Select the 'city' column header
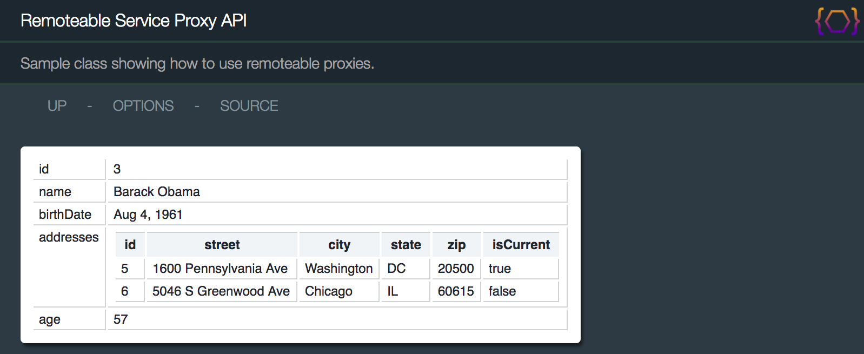 tap(339, 245)
